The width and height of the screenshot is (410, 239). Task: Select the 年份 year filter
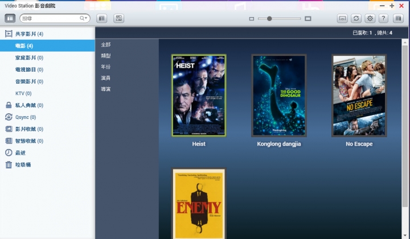click(106, 67)
